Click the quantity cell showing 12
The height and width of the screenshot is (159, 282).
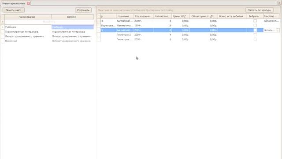(162, 30)
